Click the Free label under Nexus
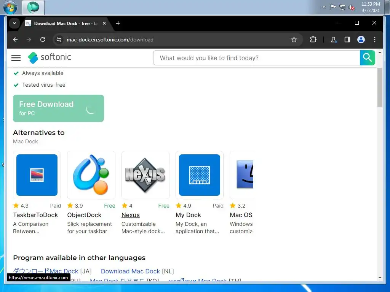390x292 pixels. pyautogui.click(x=164, y=206)
